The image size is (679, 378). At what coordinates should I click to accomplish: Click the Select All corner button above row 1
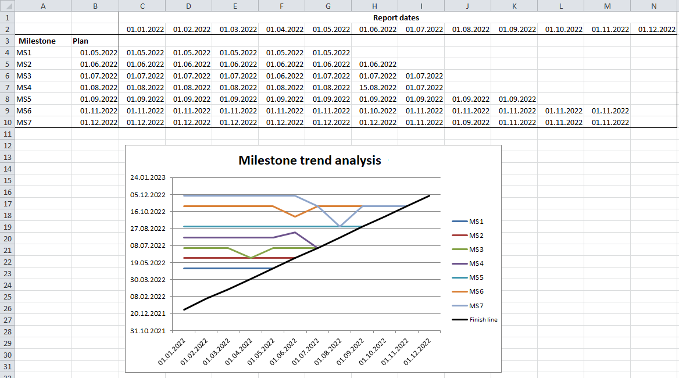click(8, 5)
